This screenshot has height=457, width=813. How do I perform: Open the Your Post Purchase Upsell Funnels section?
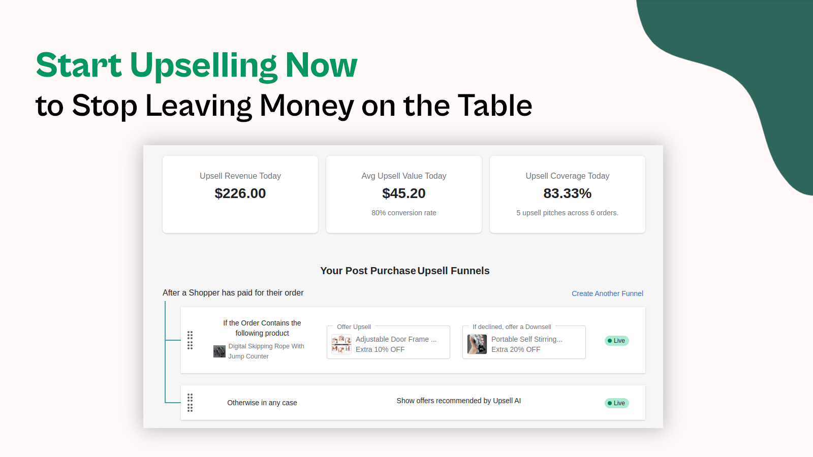click(404, 271)
